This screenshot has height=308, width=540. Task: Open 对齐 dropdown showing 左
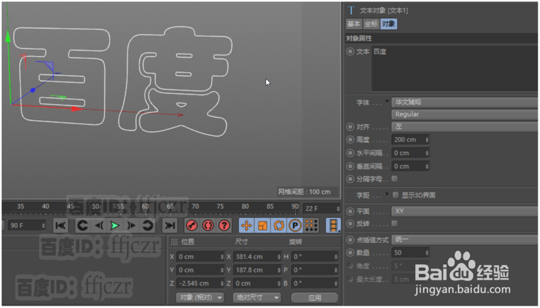(464, 127)
